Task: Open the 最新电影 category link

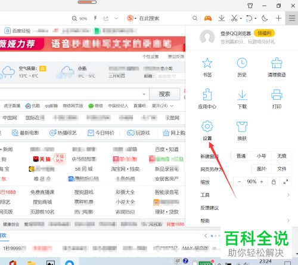Action: [26, 133]
